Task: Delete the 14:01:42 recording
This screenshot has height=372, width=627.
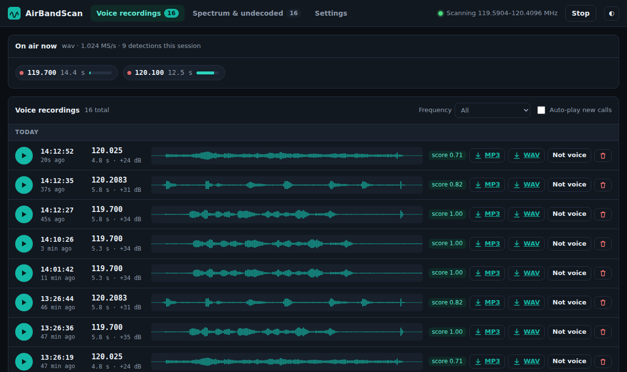Action: (603, 273)
